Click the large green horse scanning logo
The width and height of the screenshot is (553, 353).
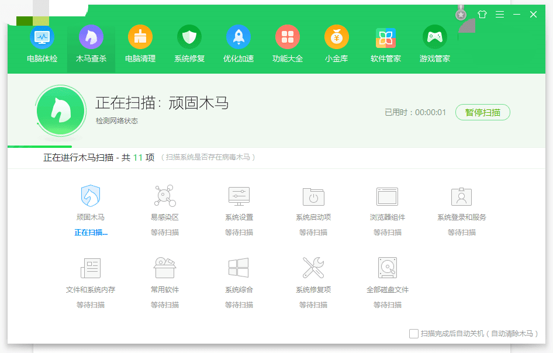point(61,110)
